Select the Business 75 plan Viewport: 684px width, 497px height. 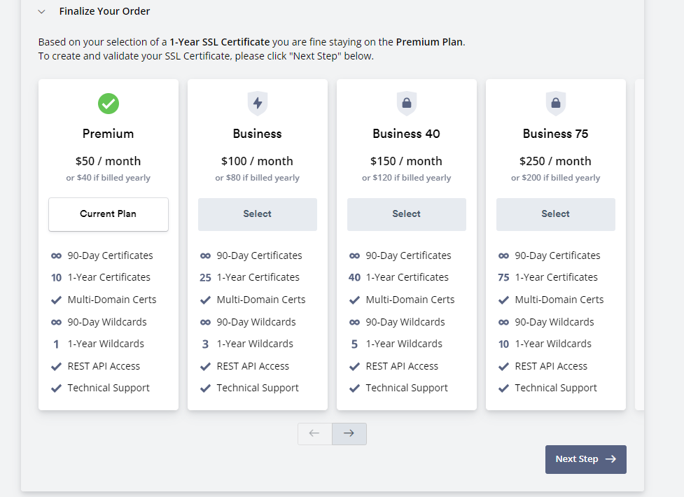tap(556, 214)
